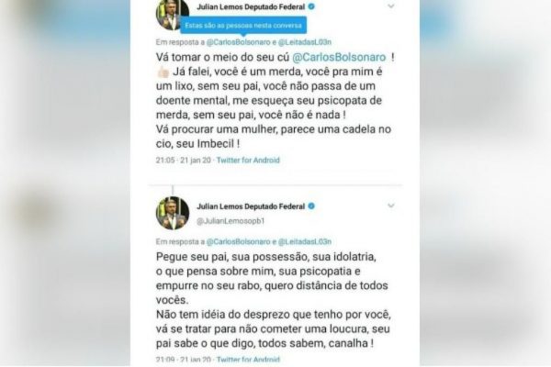551x367 pixels.
Task: Click @CarlosBolsonaro in the second reply line
Action: 238,242
